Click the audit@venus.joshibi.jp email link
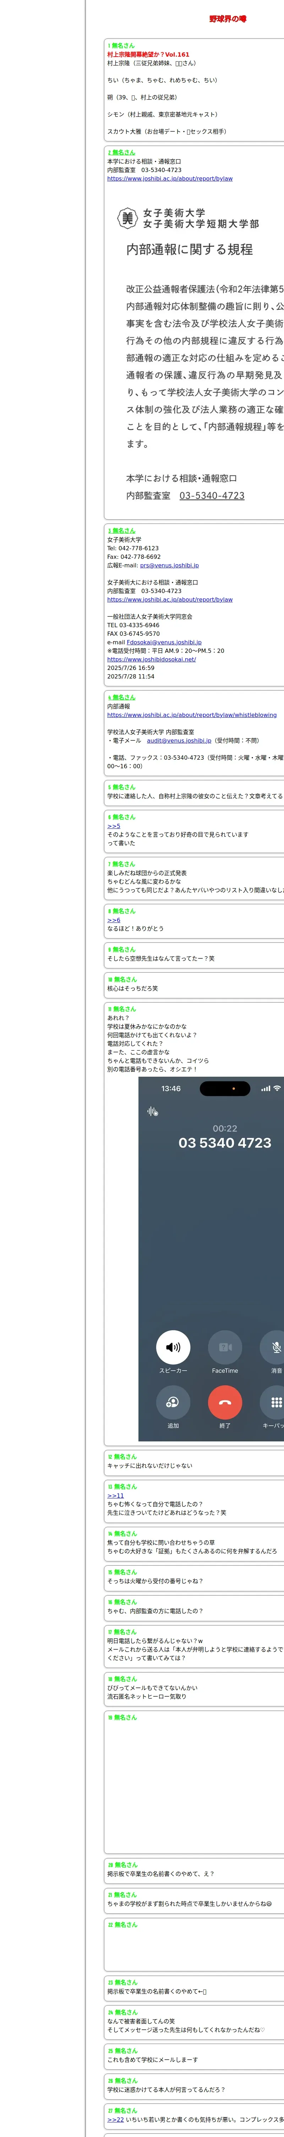Screen dimensions: 284x2137 [179, 741]
